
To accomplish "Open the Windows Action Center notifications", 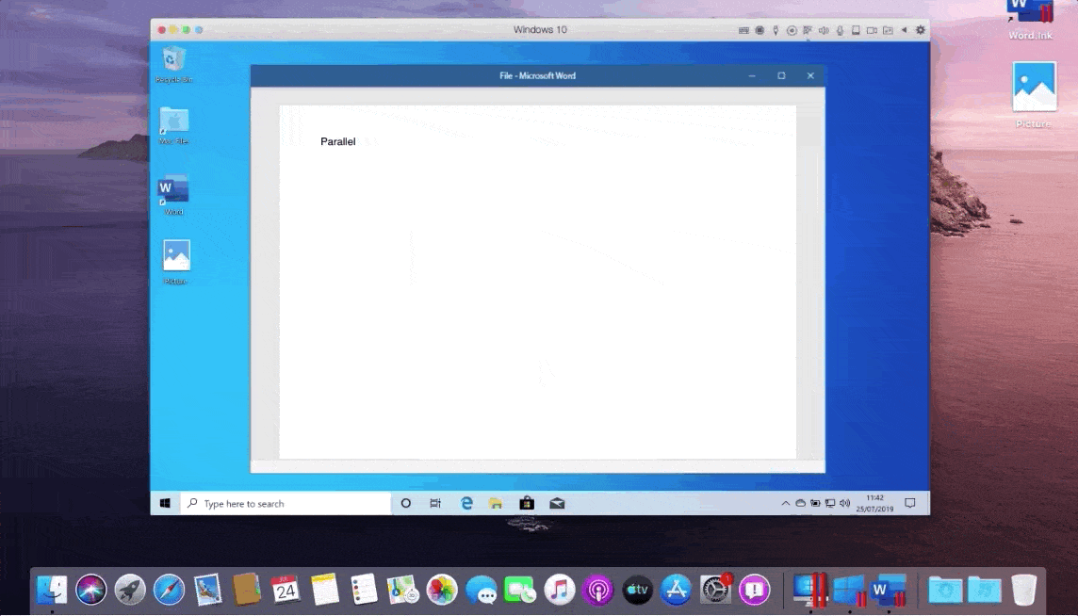I will pos(910,503).
